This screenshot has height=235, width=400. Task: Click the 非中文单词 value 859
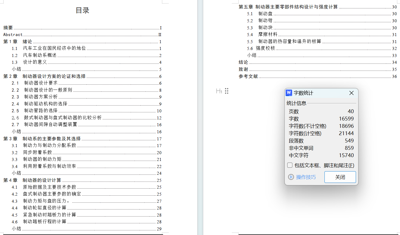tap(349, 148)
